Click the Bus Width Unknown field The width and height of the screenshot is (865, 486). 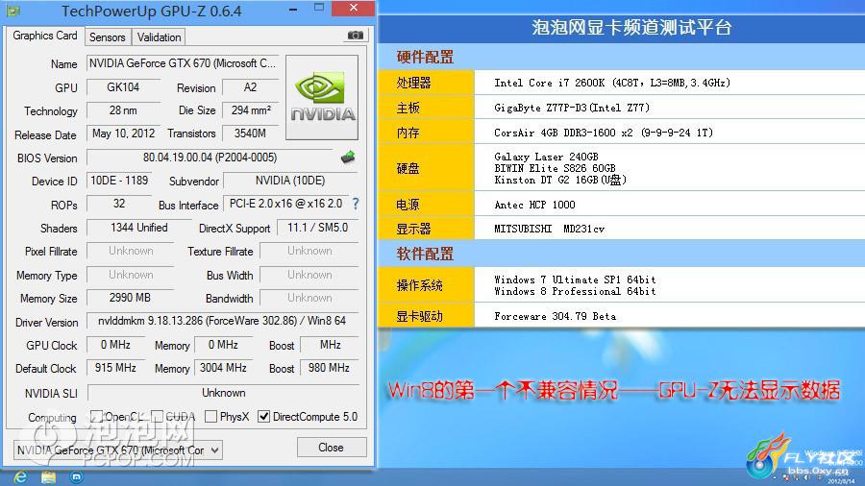click(309, 275)
